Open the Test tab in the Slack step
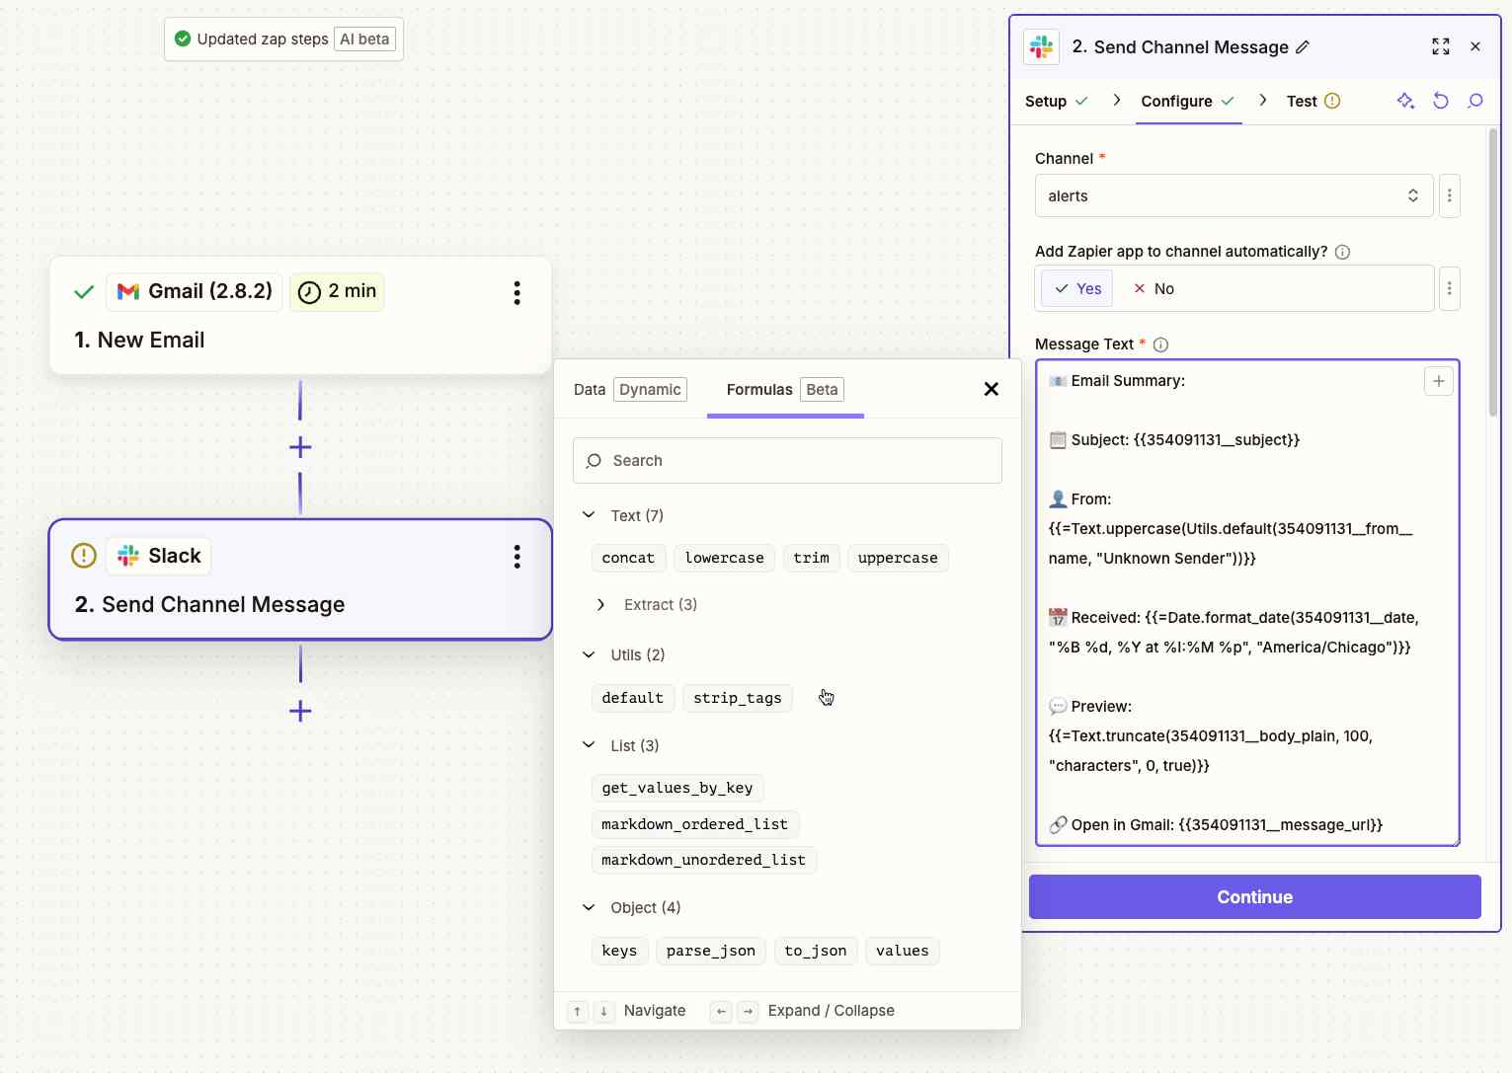This screenshot has width=1512, height=1073. tap(1304, 101)
